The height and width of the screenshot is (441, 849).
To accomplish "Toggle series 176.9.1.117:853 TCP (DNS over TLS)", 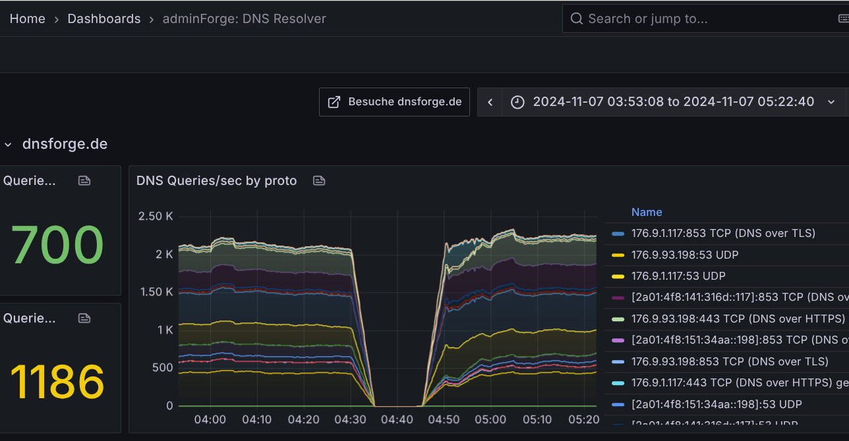I will tap(723, 233).
